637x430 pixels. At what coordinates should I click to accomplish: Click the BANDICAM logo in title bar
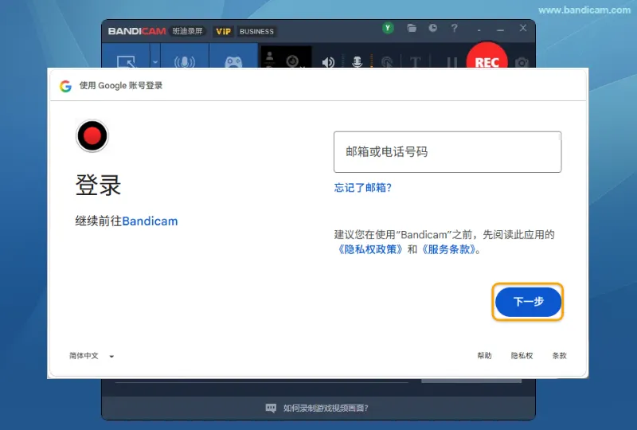click(x=137, y=31)
